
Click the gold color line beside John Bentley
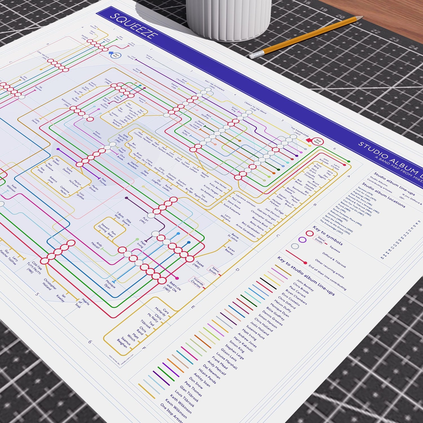(283, 270)
